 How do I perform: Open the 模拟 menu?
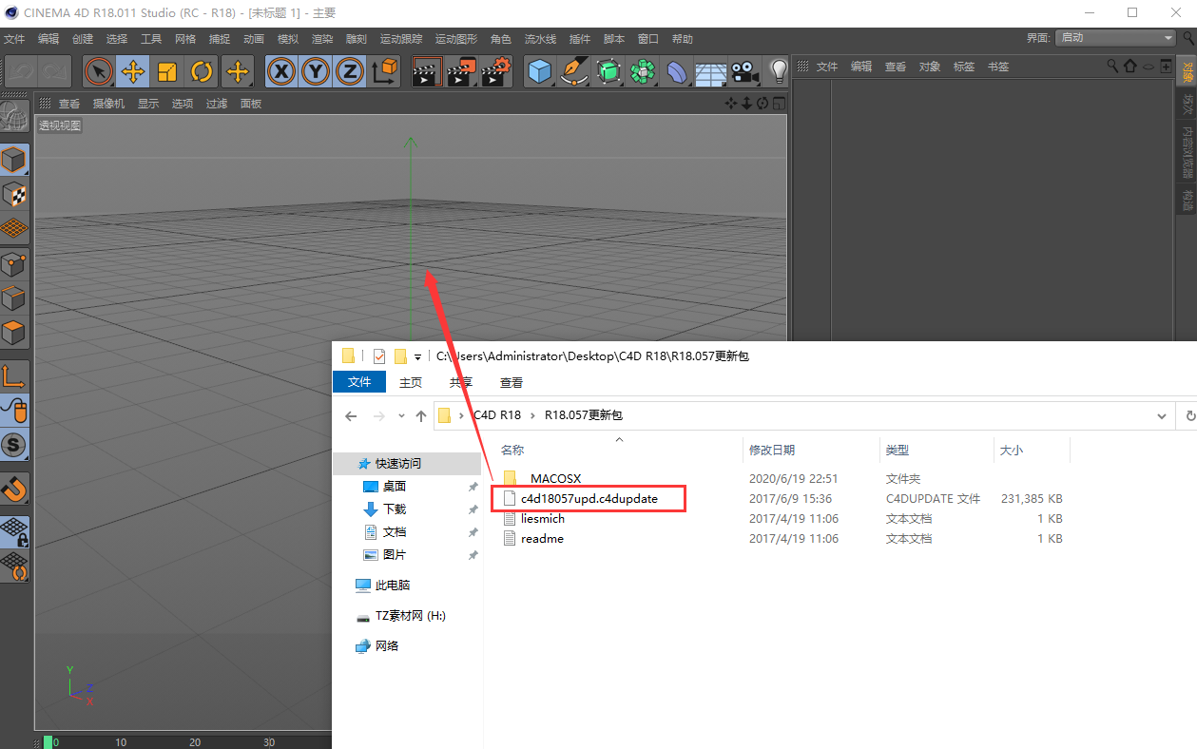coord(288,39)
